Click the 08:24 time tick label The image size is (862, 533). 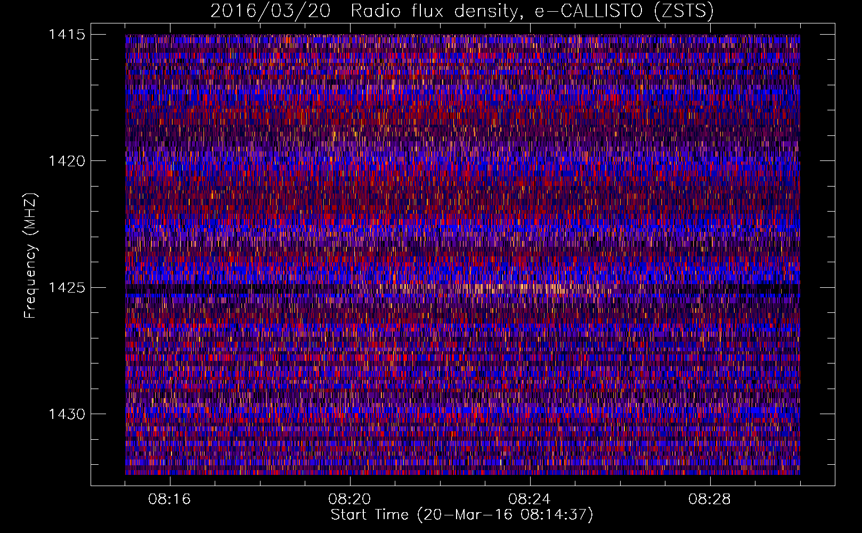[530, 499]
